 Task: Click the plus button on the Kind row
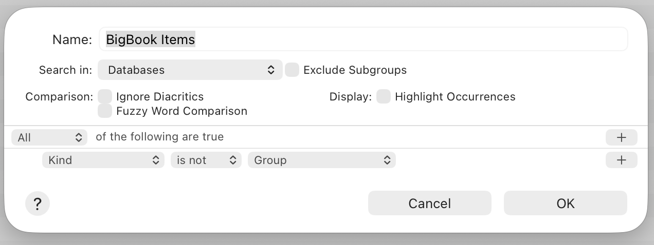(x=621, y=160)
